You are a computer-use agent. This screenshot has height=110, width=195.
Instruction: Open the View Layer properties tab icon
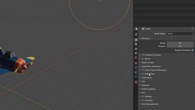136,49
